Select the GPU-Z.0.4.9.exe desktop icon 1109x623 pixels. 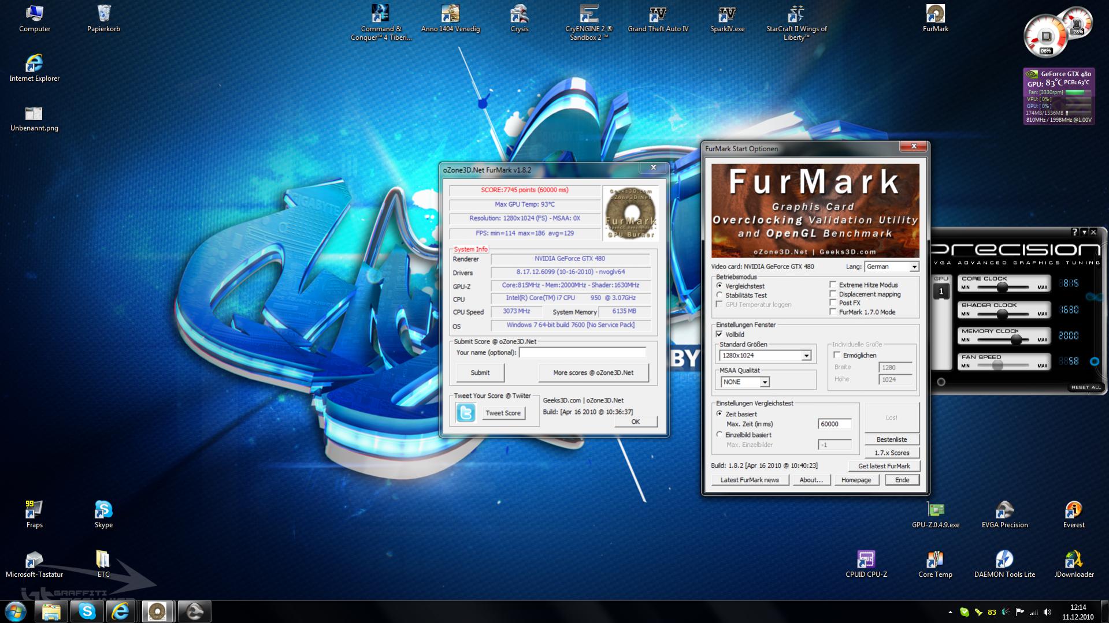[936, 514]
